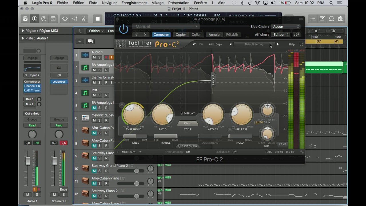Click Comparer button in plugin header

tap(161, 35)
